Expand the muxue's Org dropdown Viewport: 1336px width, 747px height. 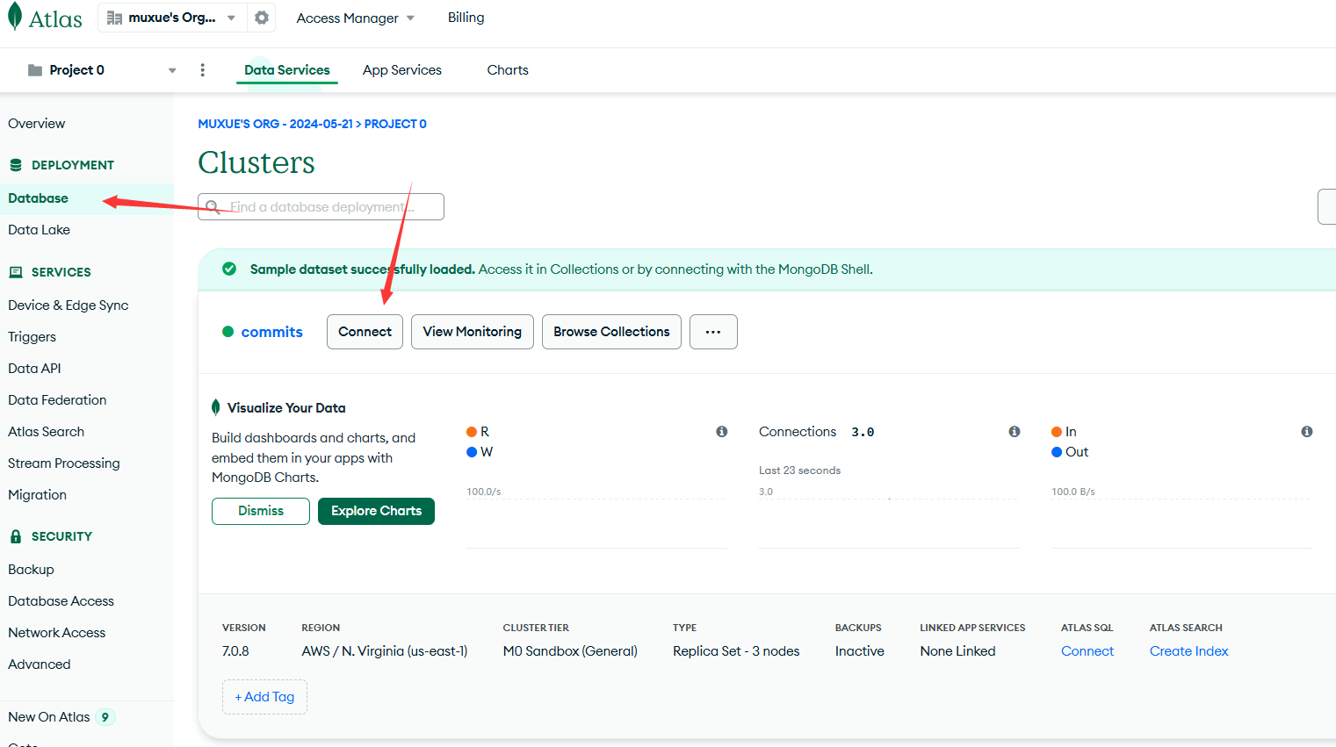click(231, 18)
